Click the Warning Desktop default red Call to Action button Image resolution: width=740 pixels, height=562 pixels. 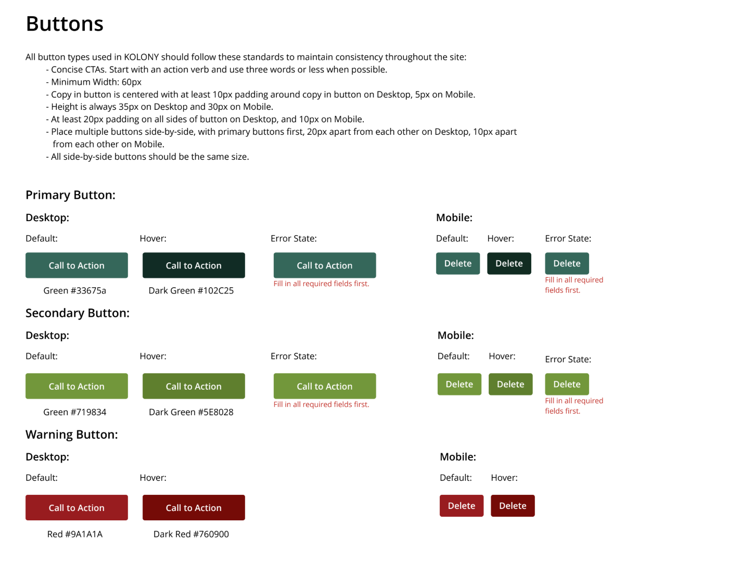click(x=76, y=508)
